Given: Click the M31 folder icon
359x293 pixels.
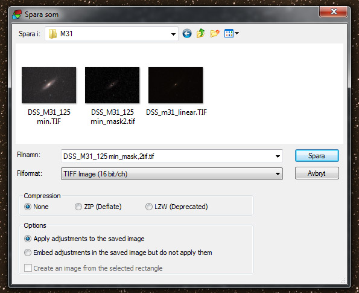Looking at the screenshot, I should click(x=52, y=34).
